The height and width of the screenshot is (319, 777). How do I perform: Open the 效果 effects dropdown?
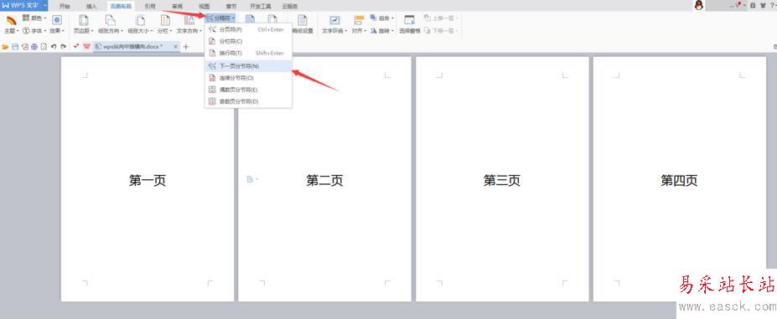pos(57,24)
